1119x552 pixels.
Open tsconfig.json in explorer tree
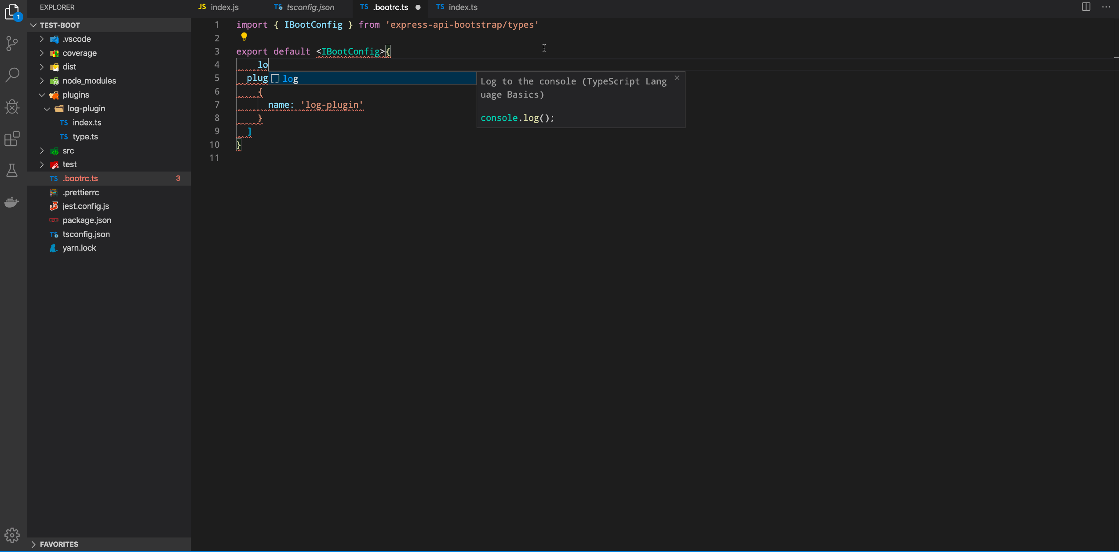(109, 234)
